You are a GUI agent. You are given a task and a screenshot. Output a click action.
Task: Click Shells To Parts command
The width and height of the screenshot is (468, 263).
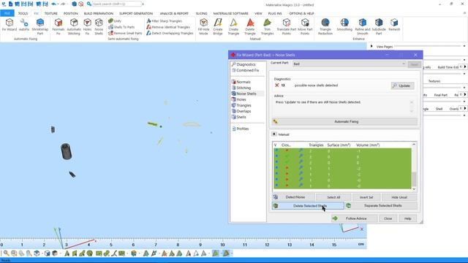(x=121, y=27)
